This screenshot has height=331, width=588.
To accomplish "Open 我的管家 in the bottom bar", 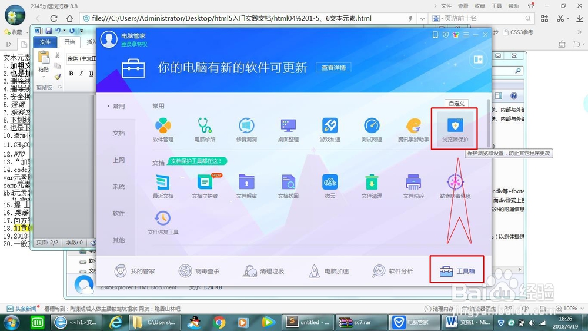I will 135,271.
